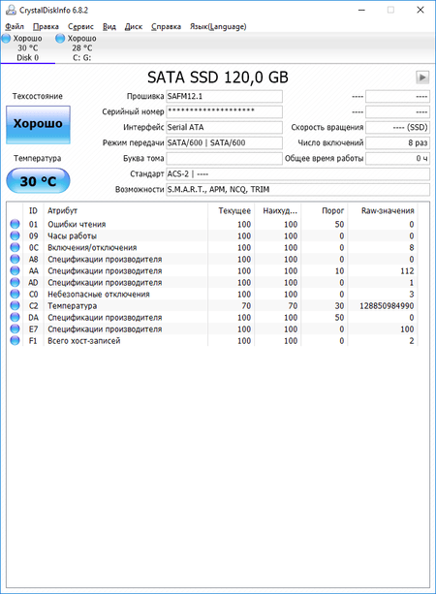Screen dimensions: 436x594
Task: Click status circle for attribute F1
Action: pos(15,340)
